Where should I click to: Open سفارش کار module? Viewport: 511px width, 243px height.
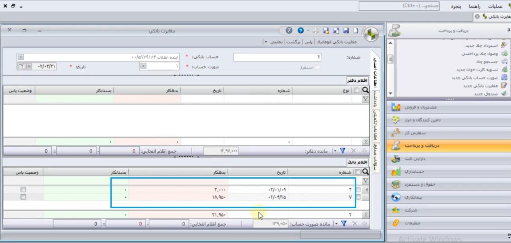(449, 133)
